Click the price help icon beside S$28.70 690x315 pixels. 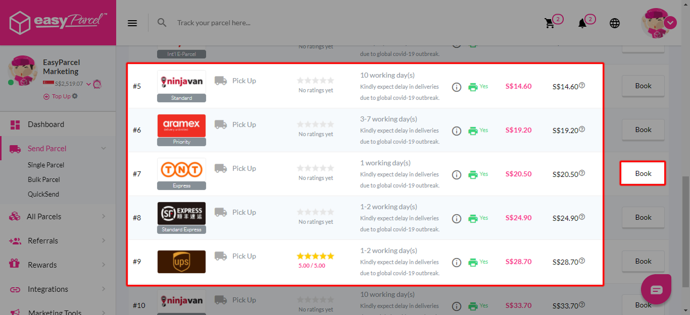[x=582, y=261]
